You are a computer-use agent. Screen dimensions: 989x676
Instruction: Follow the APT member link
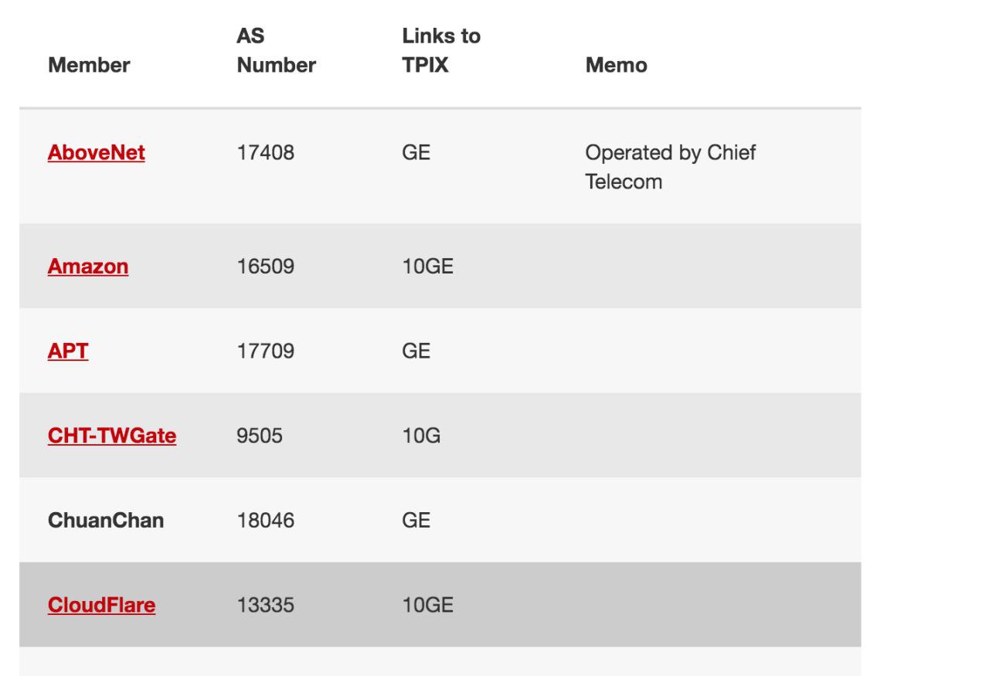(x=68, y=351)
